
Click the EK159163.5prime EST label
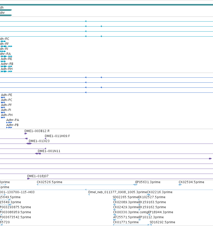152,202
